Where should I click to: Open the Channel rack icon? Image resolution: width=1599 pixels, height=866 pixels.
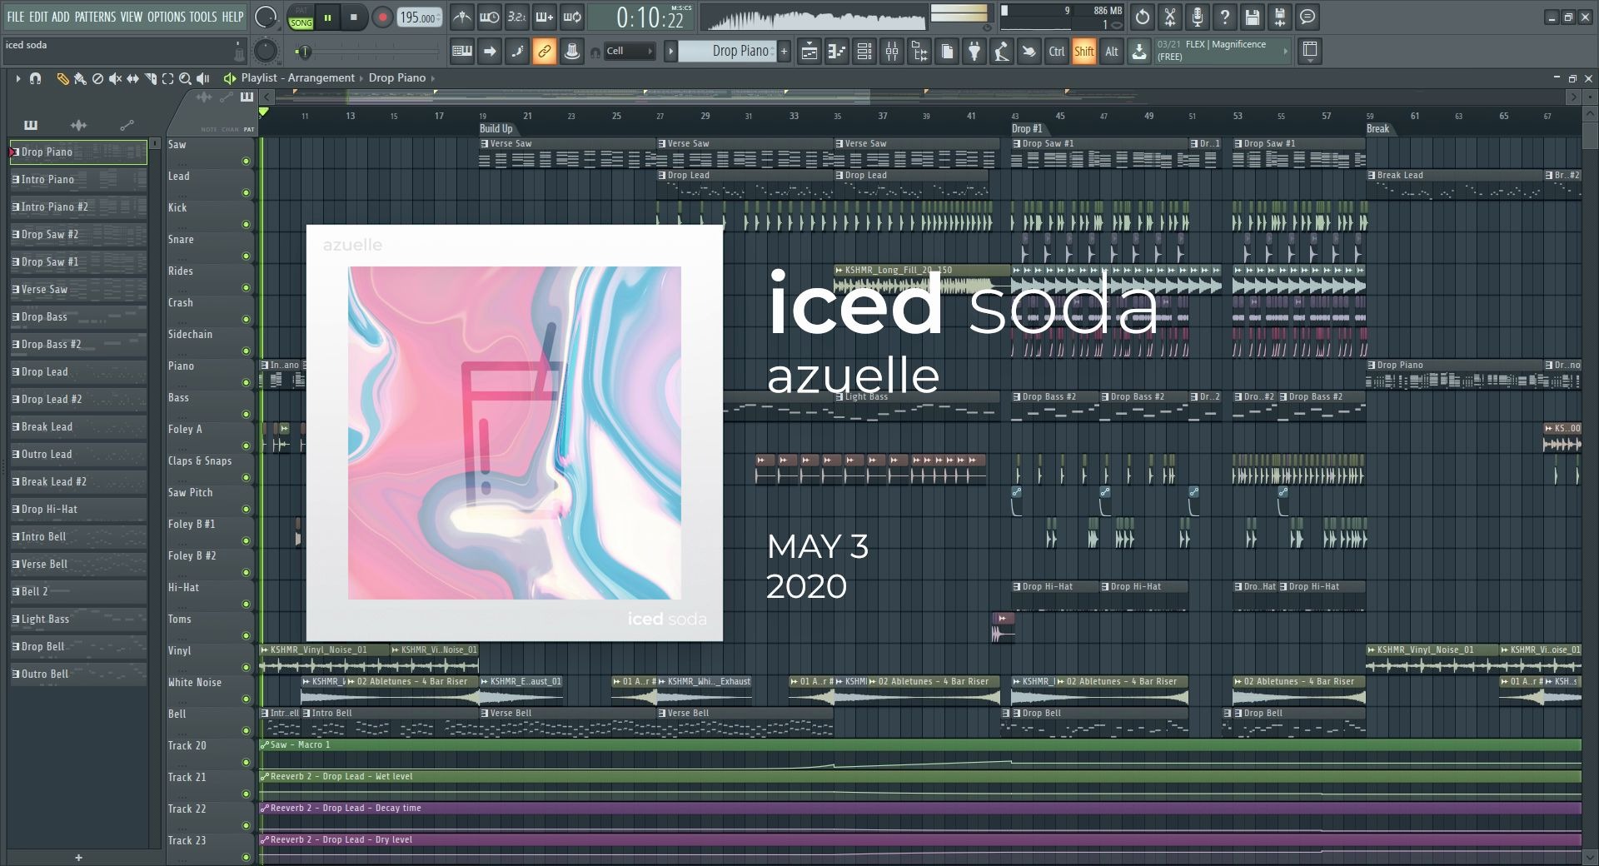click(x=864, y=52)
